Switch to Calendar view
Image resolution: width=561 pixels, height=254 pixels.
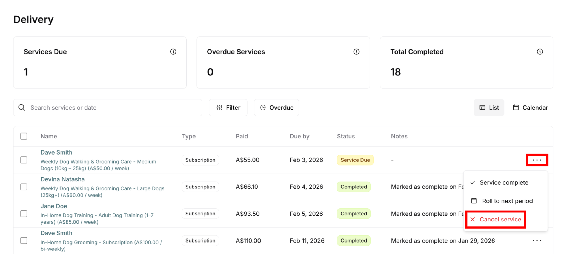[530, 108]
